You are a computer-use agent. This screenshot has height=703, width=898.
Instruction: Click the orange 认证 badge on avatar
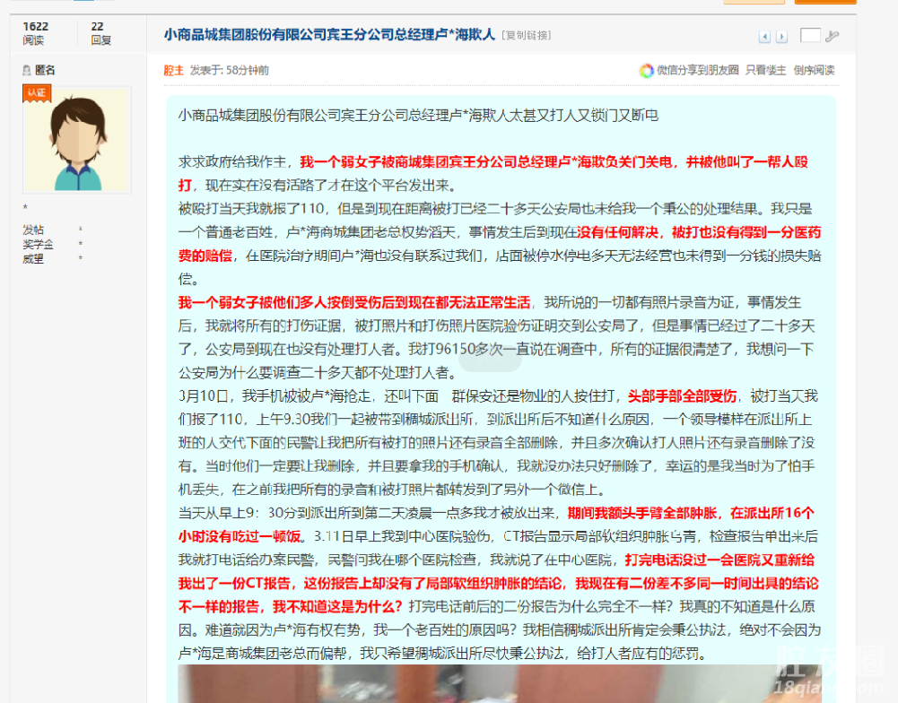[x=37, y=93]
